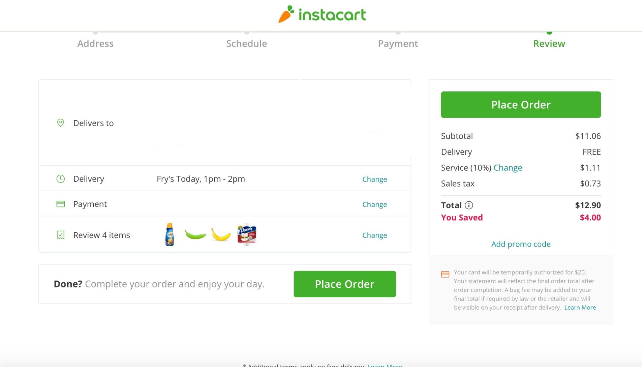This screenshot has width=642, height=367.
Task: Click the card icon in the authorization notice
Action: coord(445,274)
